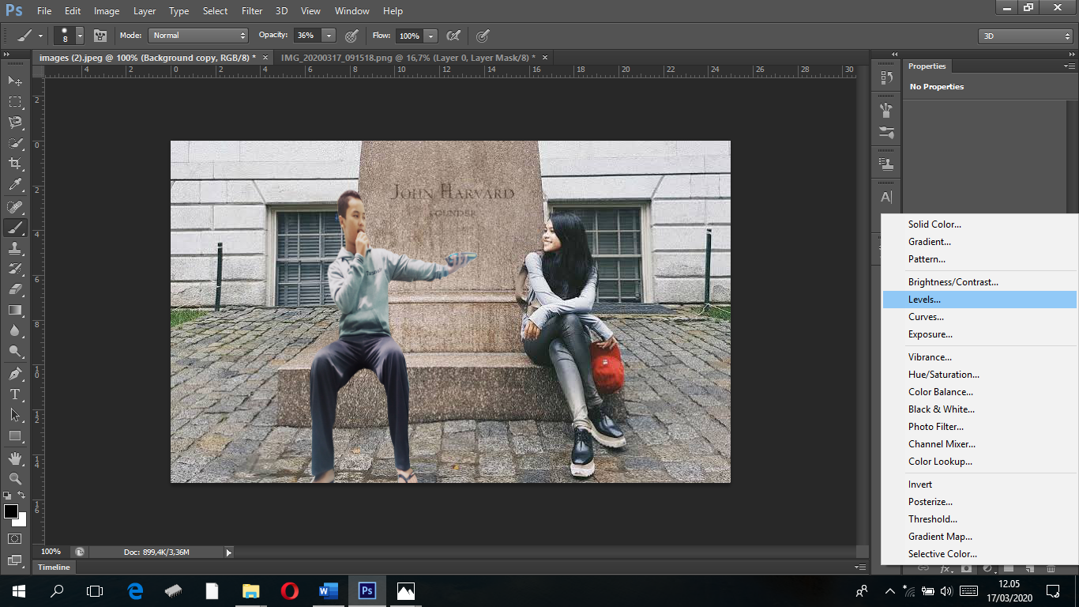1079x607 pixels.
Task: Select the Rectangle shape tool
Action: (15, 435)
